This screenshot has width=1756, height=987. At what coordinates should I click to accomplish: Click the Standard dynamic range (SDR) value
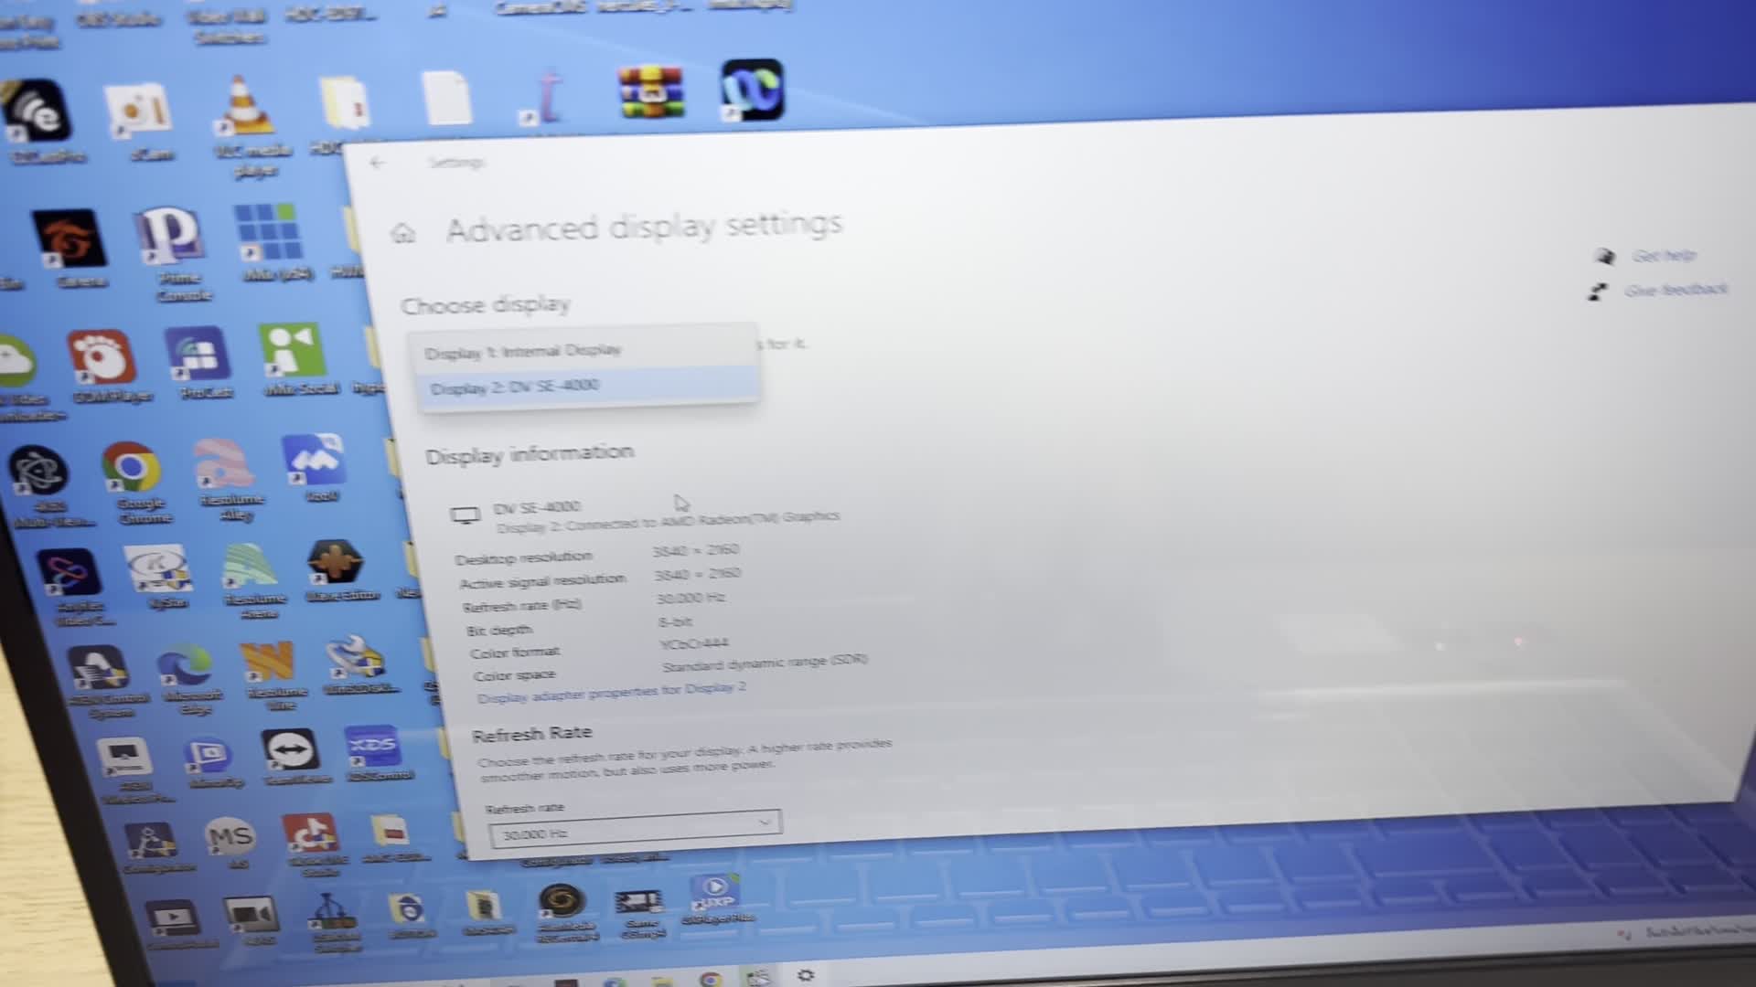point(765,662)
